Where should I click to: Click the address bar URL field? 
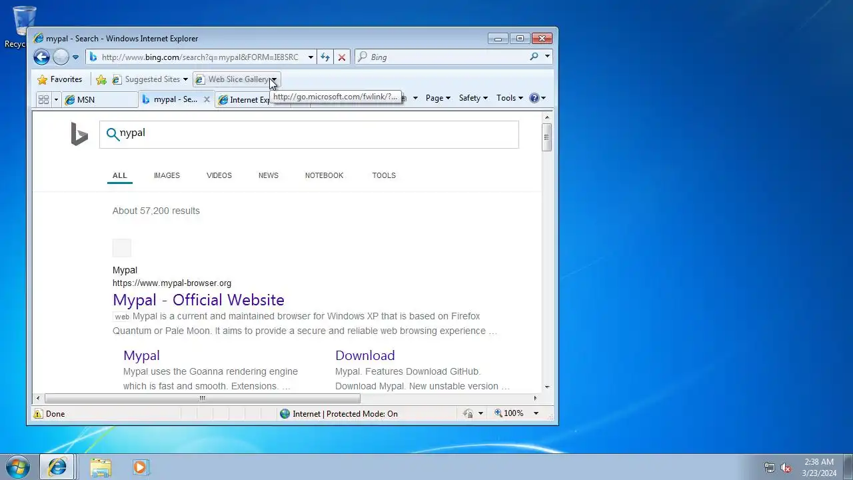click(201, 57)
